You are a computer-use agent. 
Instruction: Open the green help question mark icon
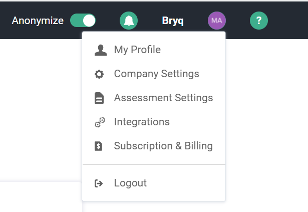tap(259, 21)
